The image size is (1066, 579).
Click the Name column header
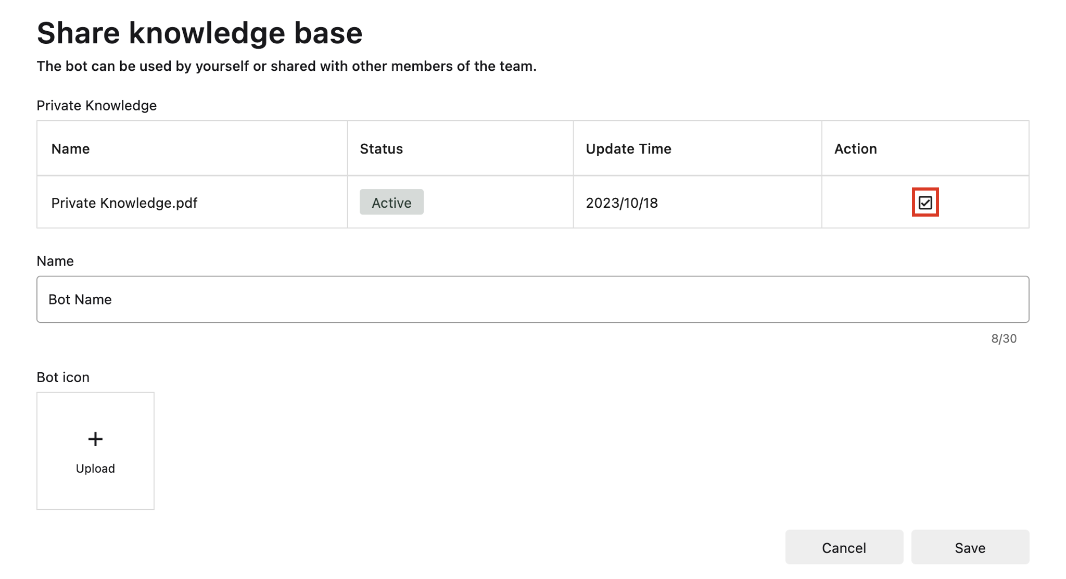tap(70, 149)
